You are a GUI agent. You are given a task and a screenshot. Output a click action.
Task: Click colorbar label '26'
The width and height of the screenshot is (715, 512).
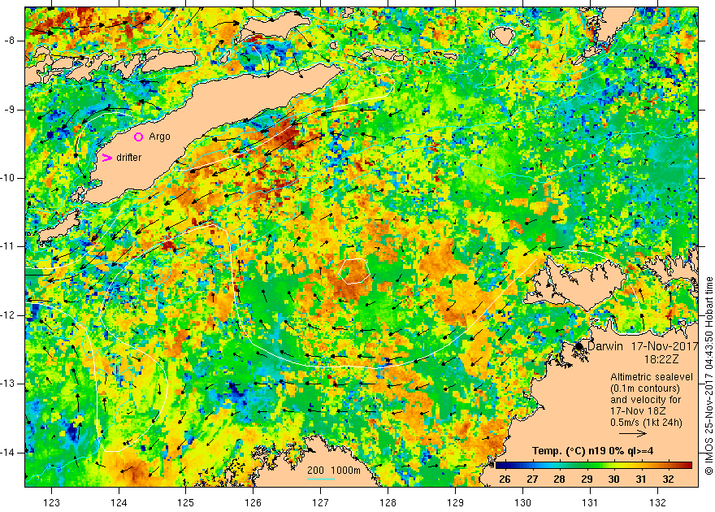[x=505, y=479]
